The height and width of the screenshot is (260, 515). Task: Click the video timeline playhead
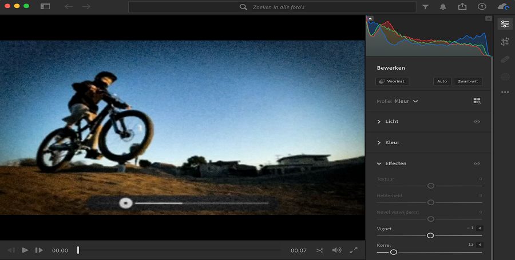point(78,250)
